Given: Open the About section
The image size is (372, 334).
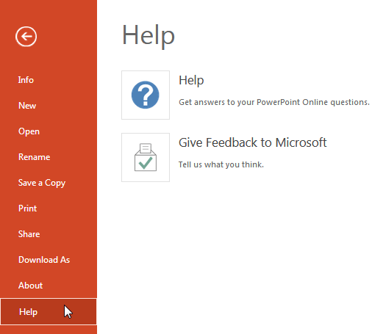Looking at the screenshot, I should (31, 286).
